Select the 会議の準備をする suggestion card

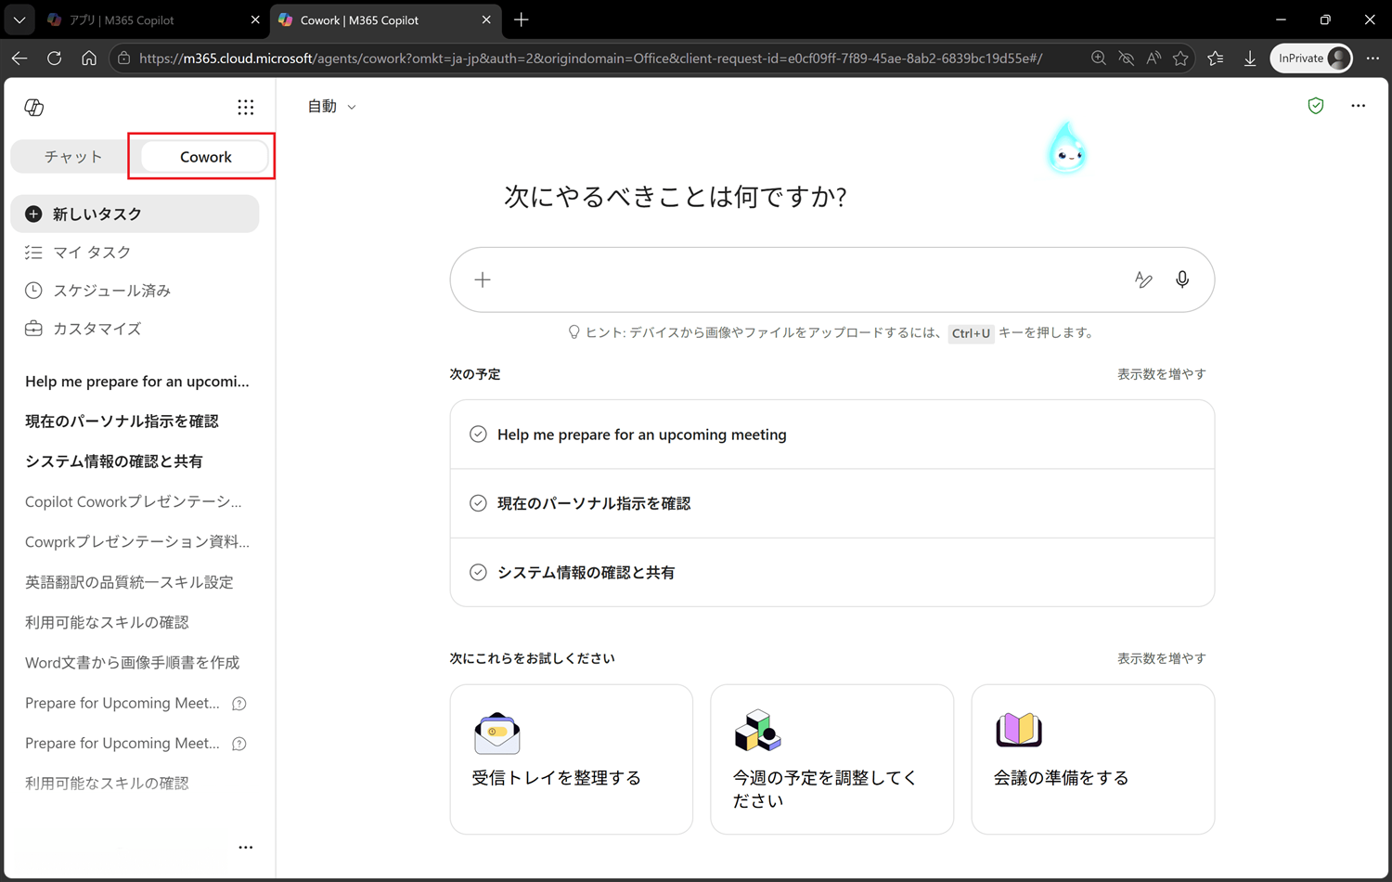pyautogui.click(x=1092, y=759)
